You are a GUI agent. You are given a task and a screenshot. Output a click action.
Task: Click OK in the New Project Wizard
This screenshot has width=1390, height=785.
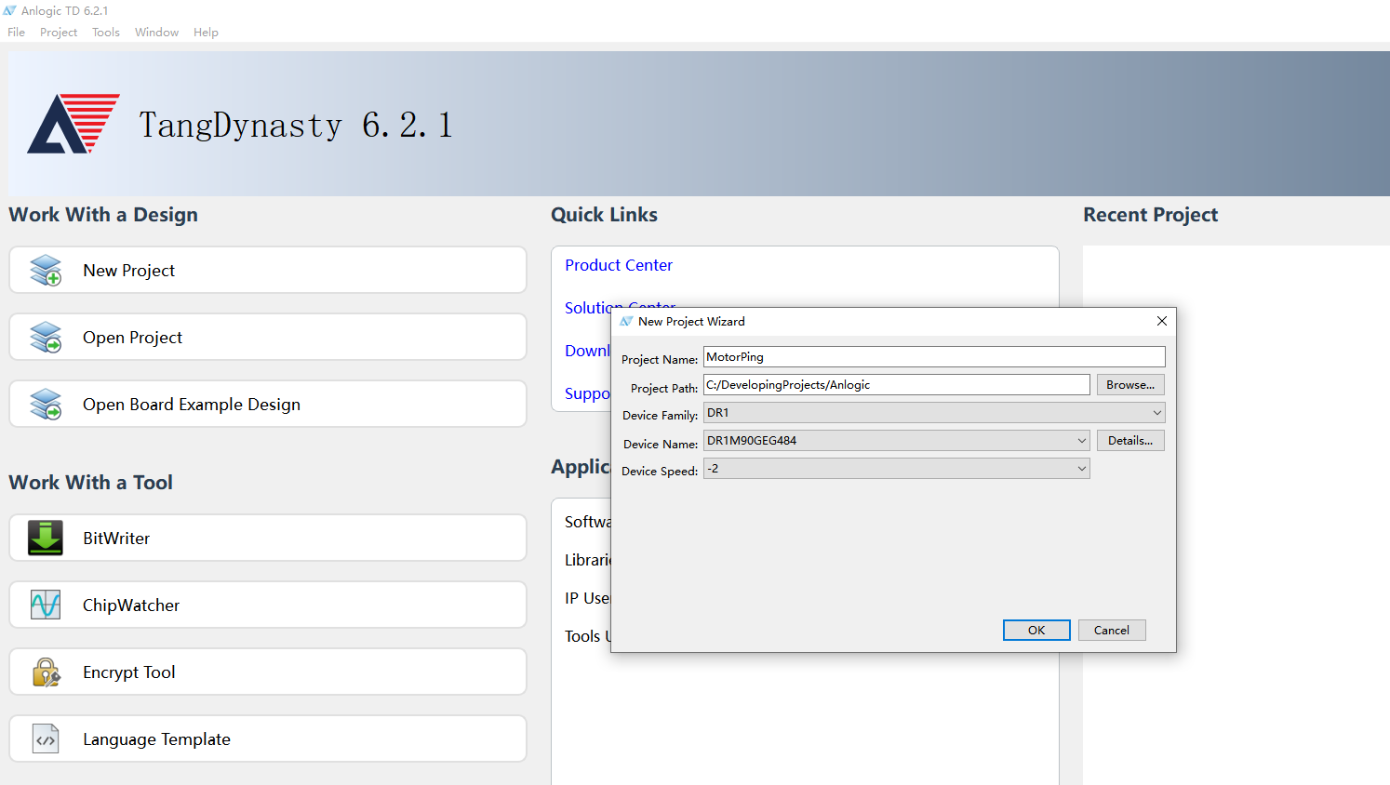pyautogui.click(x=1036, y=631)
